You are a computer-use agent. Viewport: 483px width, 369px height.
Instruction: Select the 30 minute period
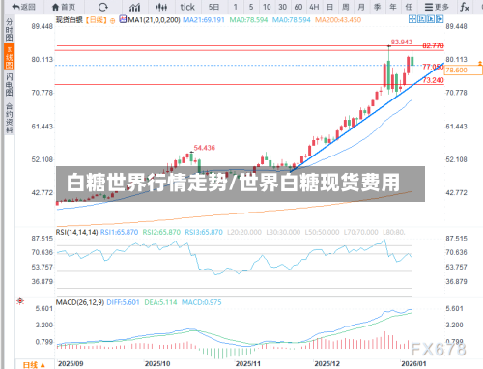[282, 7]
